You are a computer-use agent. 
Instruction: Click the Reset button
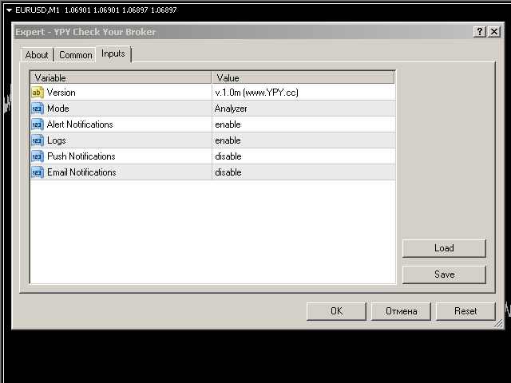click(x=465, y=311)
